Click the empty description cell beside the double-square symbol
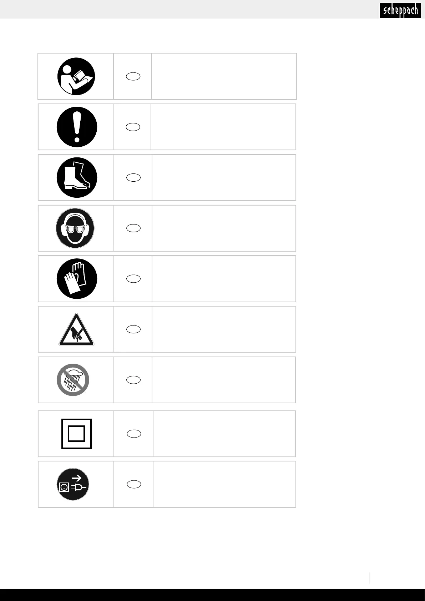 (224, 434)
